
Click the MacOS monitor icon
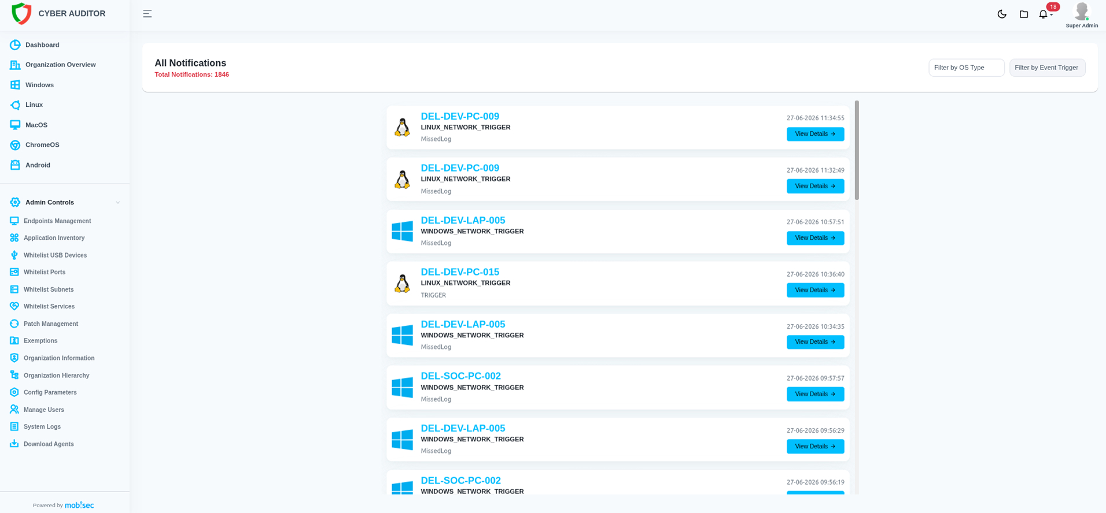coord(15,125)
